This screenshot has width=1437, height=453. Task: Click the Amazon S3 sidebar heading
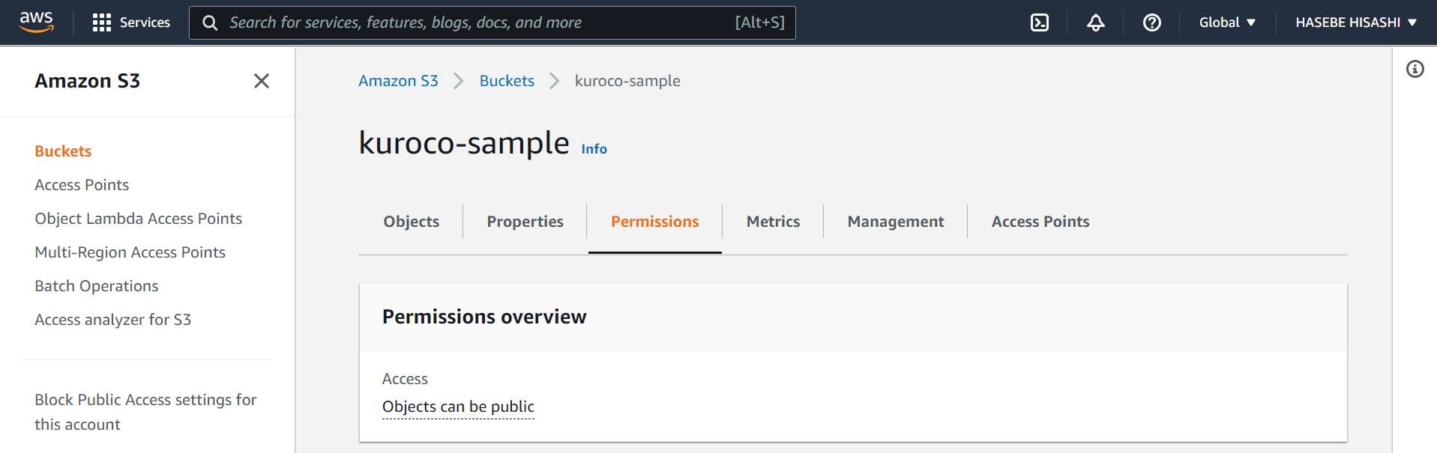[87, 81]
